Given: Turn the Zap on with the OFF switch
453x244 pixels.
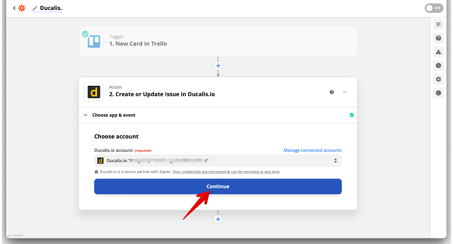Looking at the screenshot, I should [x=434, y=8].
